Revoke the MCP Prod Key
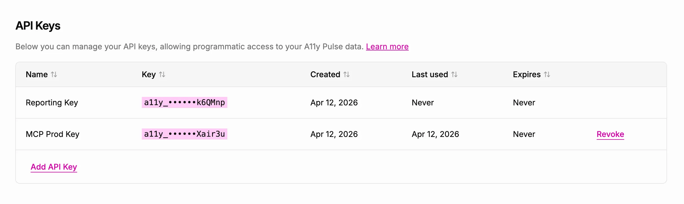 [x=611, y=134]
